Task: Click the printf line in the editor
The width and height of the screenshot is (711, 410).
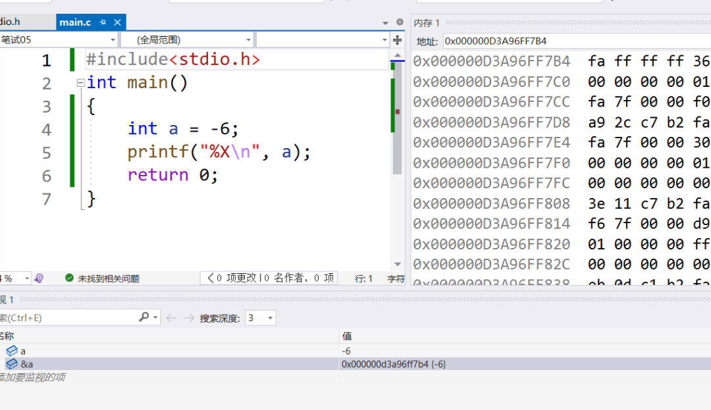Action: (x=219, y=152)
